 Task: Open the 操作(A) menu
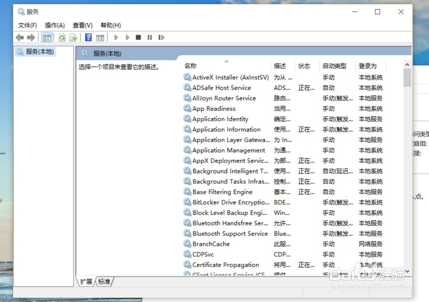click(x=54, y=25)
